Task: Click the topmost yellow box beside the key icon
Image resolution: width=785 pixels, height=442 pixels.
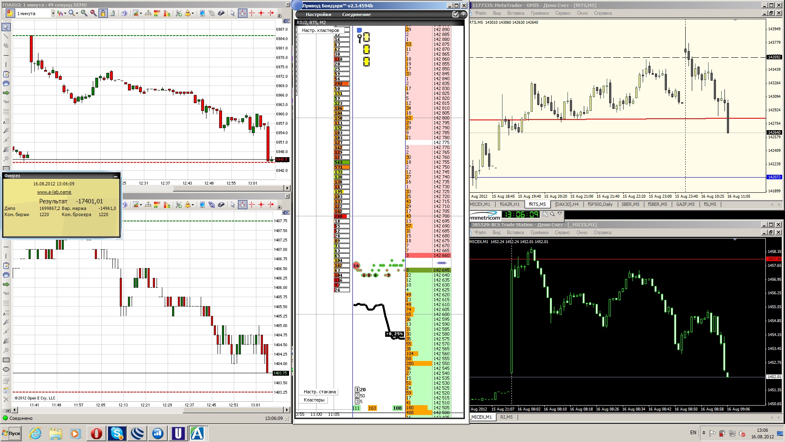Action: (366, 37)
